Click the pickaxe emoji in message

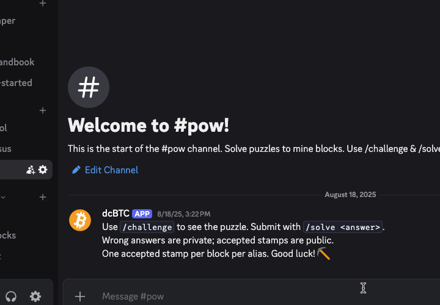[324, 253]
